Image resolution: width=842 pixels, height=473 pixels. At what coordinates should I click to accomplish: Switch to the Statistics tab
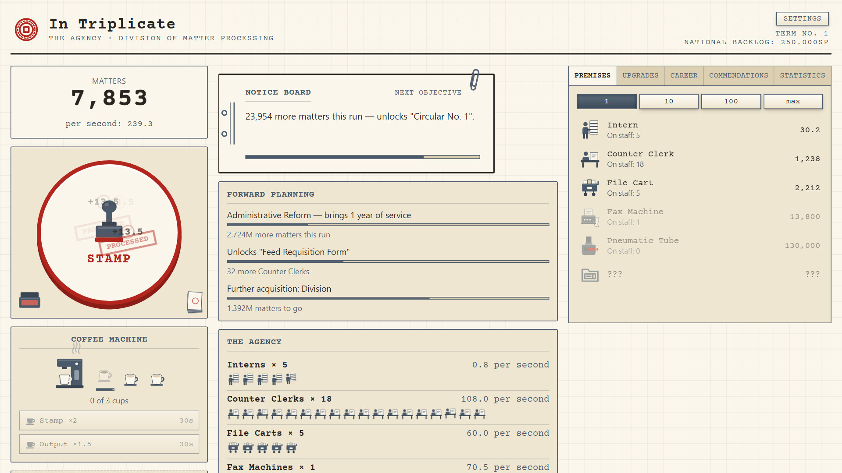803,75
